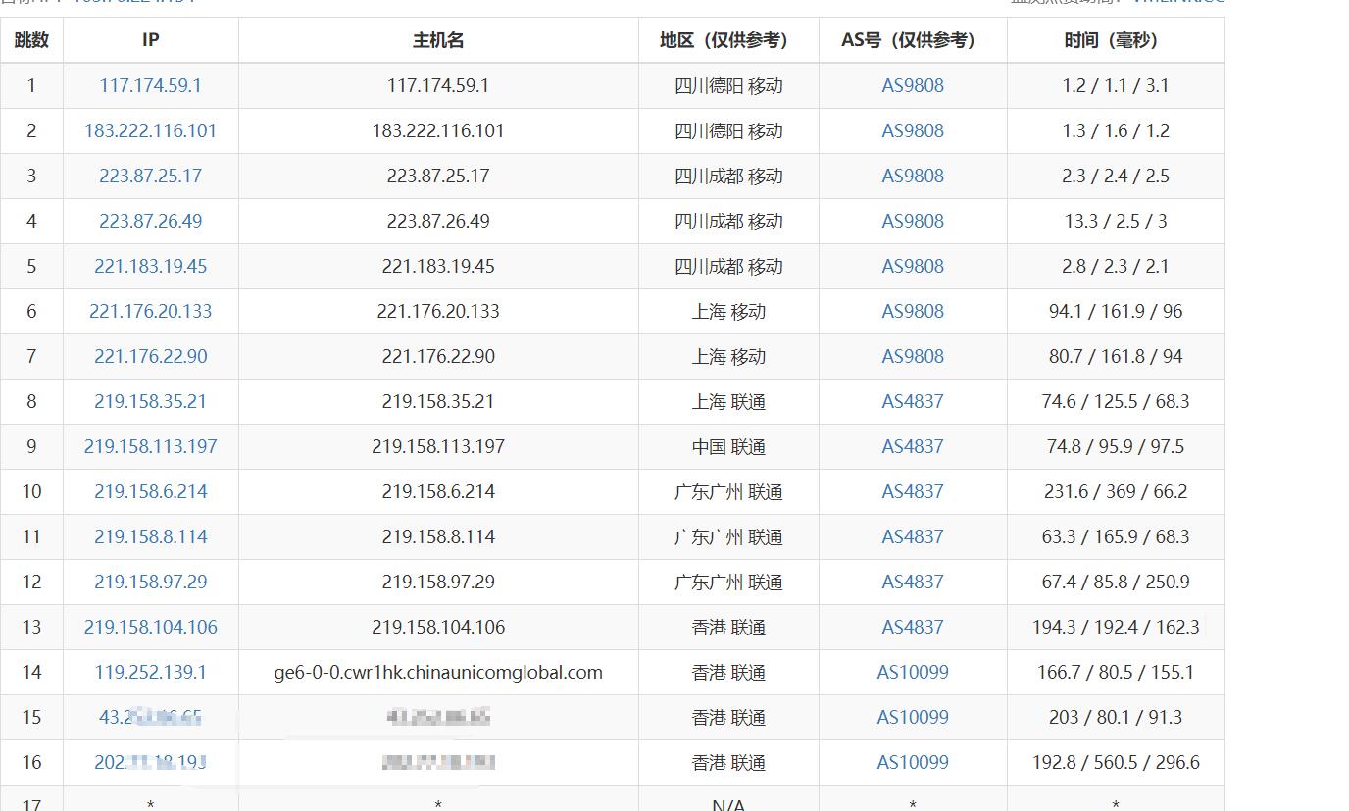This screenshot has width=1349, height=811.
Task: Select the 221.176.22.90 IP link
Action: [x=150, y=356]
